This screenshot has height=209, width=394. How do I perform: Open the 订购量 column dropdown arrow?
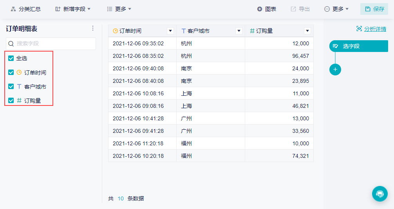click(x=307, y=31)
